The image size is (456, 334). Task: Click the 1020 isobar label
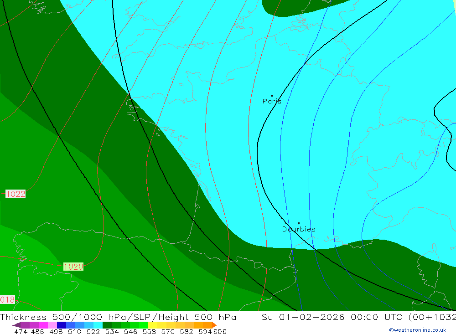click(x=73, y=267)
